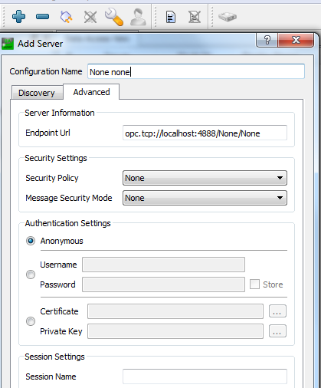
Task: Click the Disconnect Server crossed plug icon
Action: tap(90, 17)
